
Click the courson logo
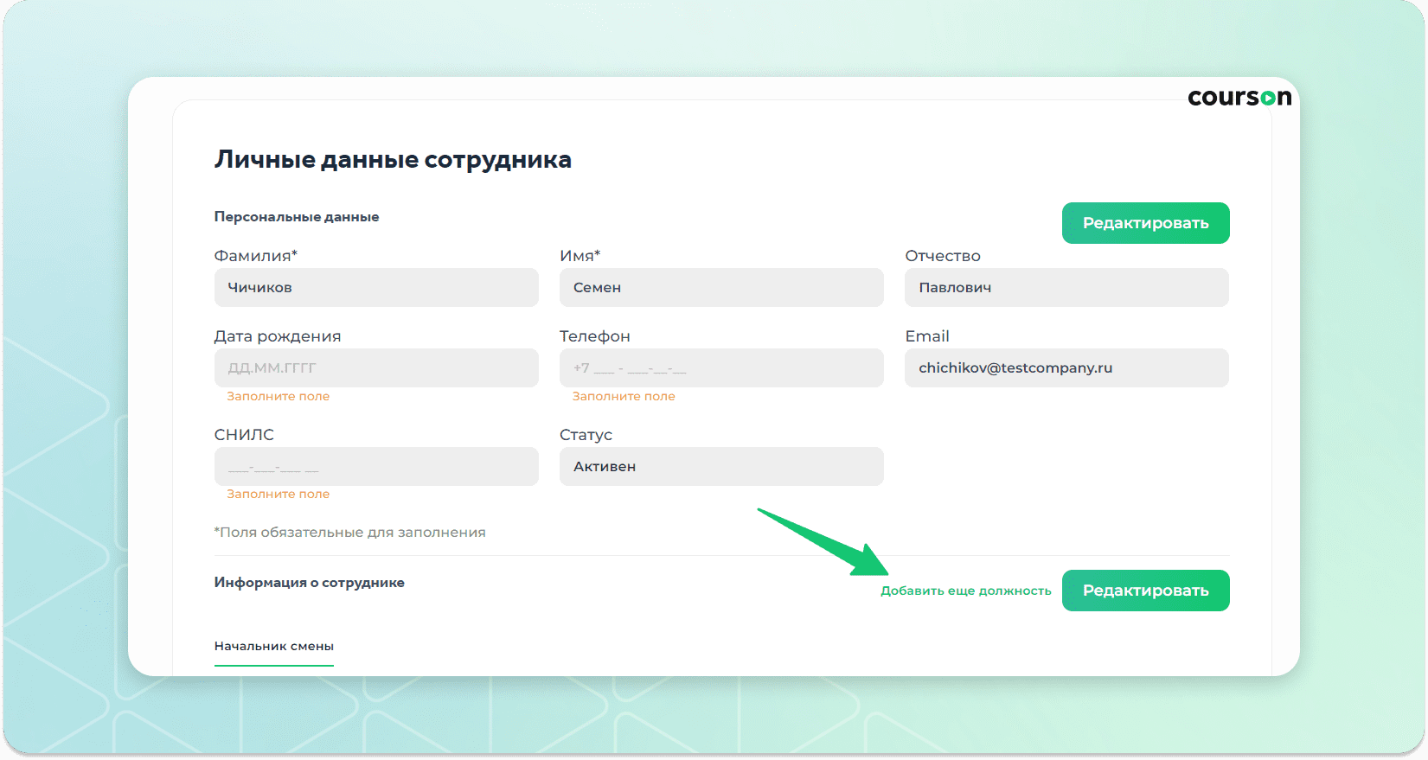pyautogui.click(x=1239, y=98)
